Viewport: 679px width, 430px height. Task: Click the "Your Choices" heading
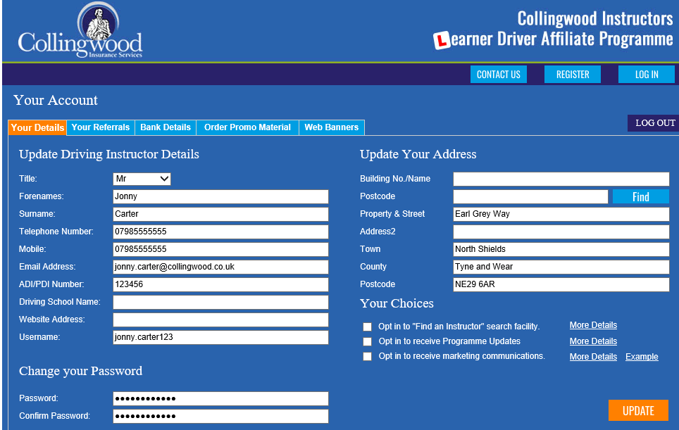click(x=397, y=304)
